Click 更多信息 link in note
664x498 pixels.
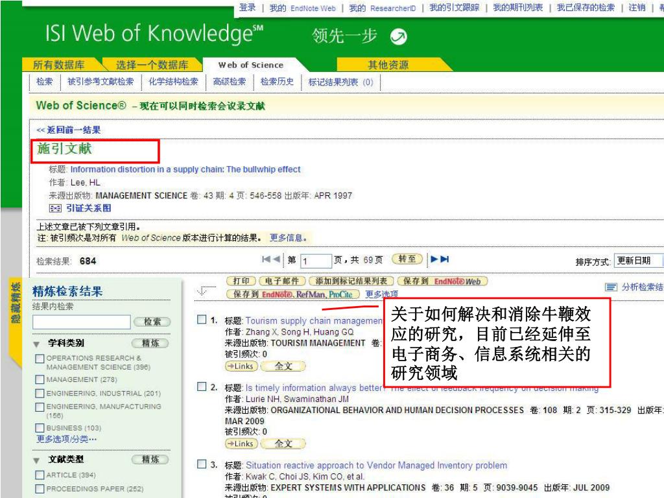pyautogui.click(x=287, y=237)
